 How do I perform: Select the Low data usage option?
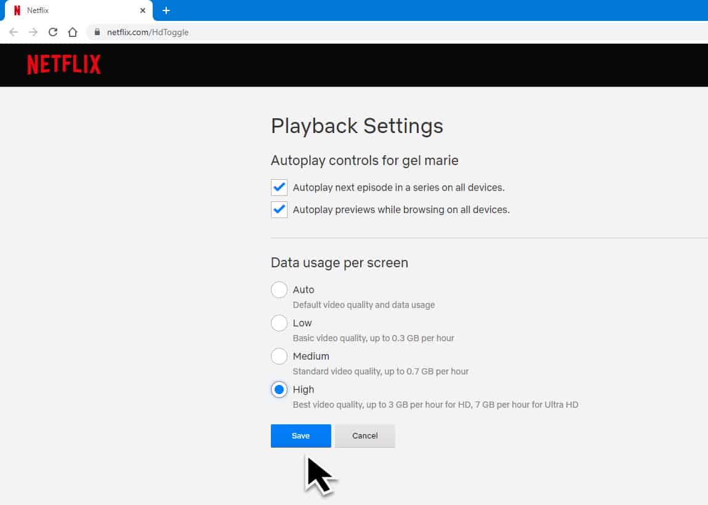[x=279, y=323]
